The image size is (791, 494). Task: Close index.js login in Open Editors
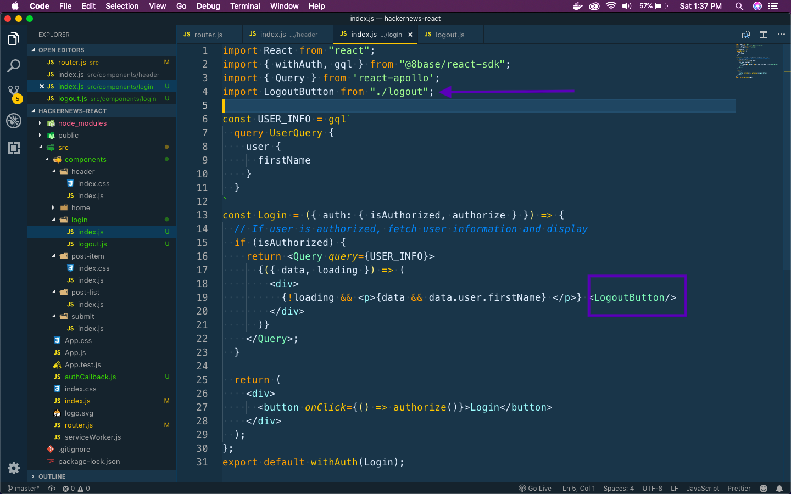(42, 86)
